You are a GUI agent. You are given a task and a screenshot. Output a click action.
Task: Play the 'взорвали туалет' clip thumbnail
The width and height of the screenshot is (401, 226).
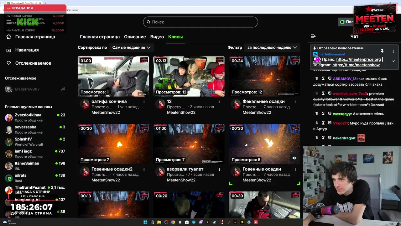pos(189,144)
